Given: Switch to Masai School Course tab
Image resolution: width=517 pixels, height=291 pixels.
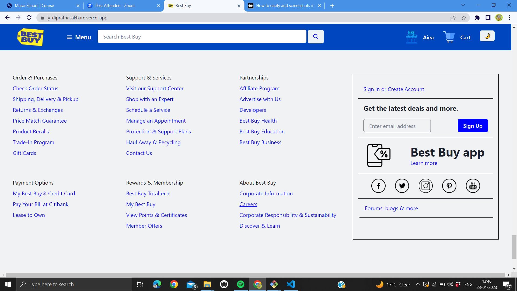Looking at the screenshot, I should click(x=34, y=6).
